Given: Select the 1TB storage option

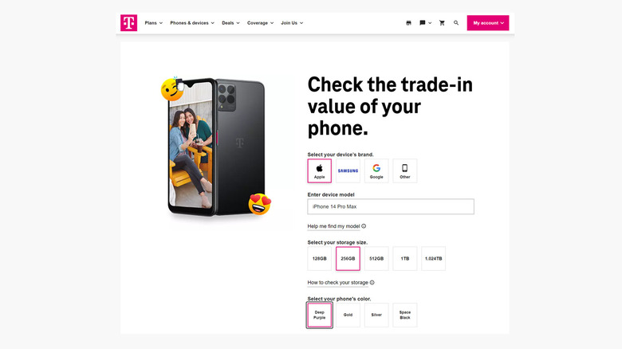Looking at the screenshot, I should click(405, 258).
